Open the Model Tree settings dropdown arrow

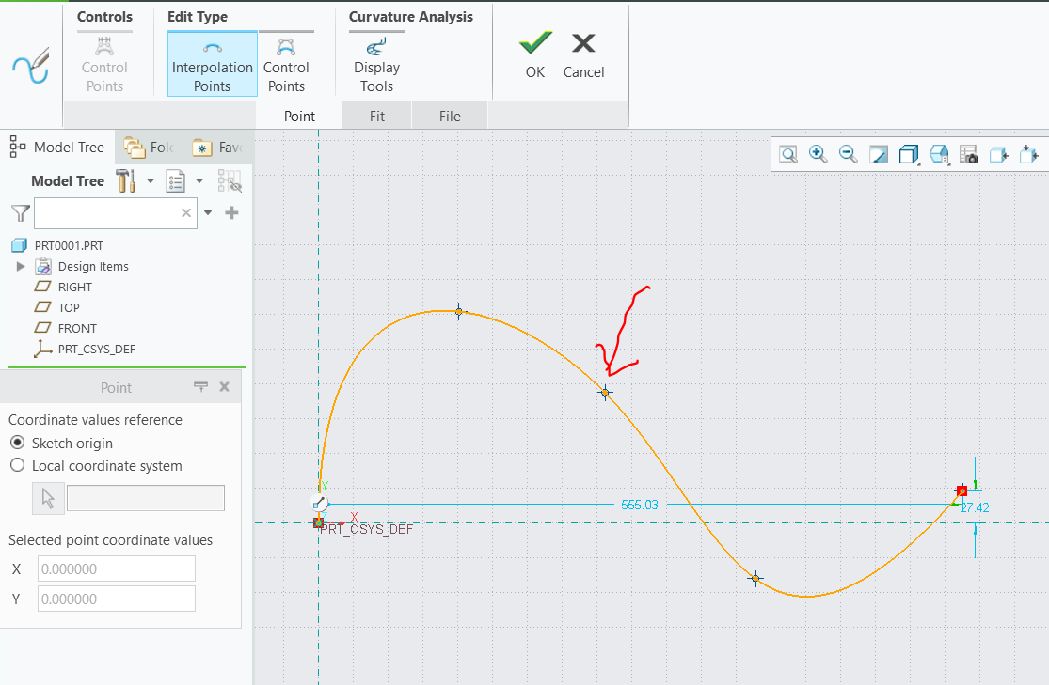tap(151, 180)
